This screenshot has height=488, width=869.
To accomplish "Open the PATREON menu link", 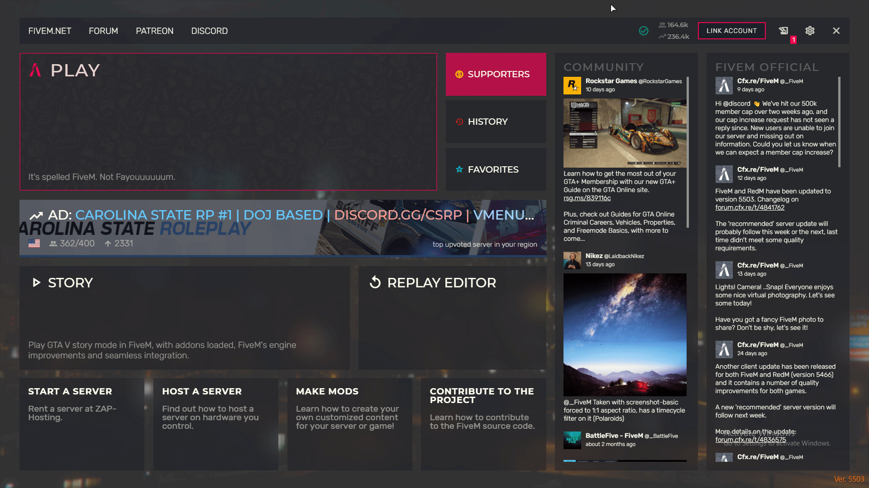I will pyautogui.click(x=154, y=31).
